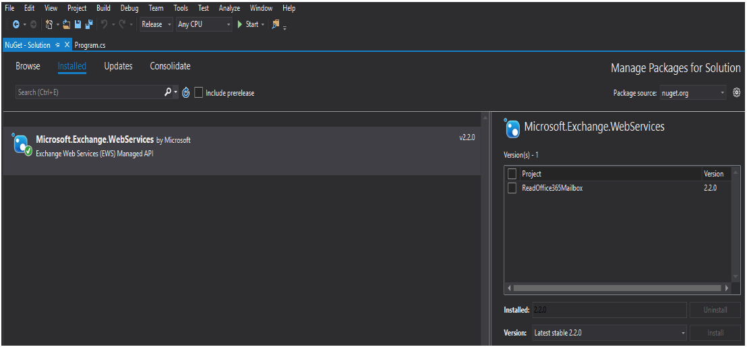This screenshot has width=747, height=347.
Task: Open the Team menu
Action: 156,8
